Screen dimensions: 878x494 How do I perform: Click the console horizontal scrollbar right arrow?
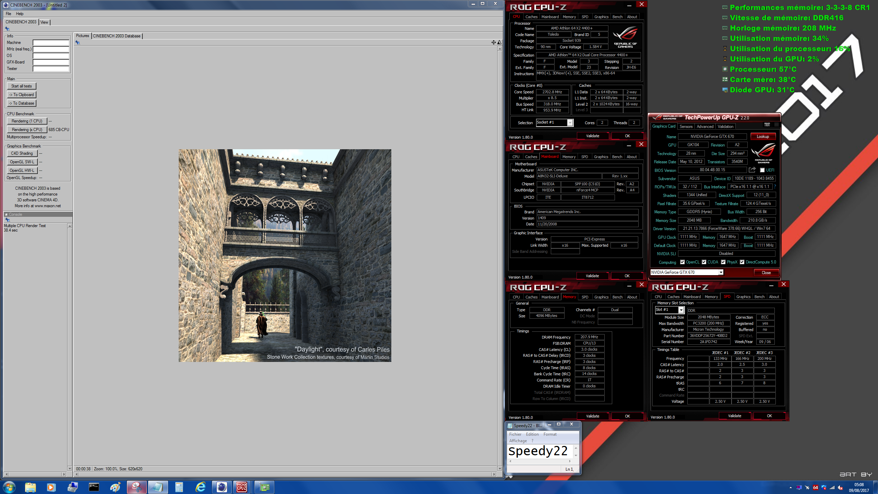click(64, 474)
